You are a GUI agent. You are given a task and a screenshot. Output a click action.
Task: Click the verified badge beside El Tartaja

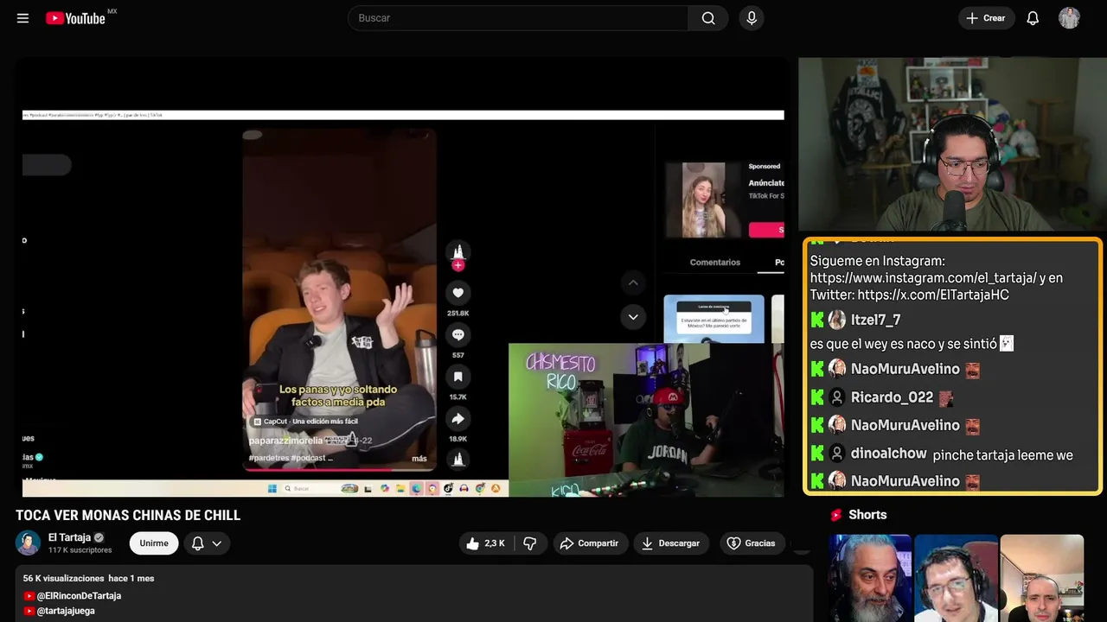[99, 537]
